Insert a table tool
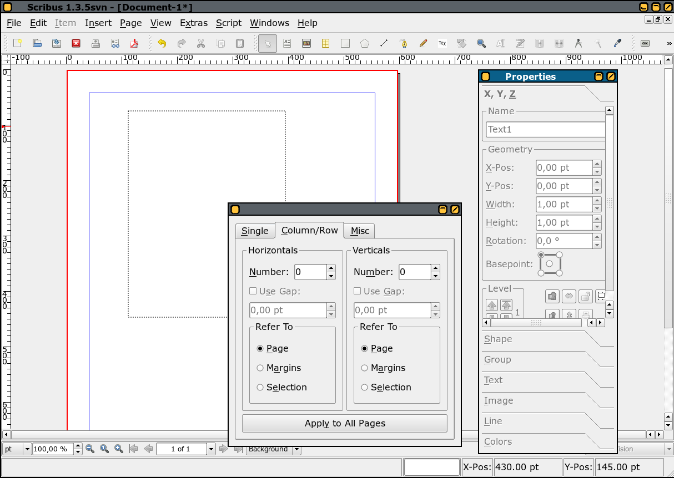Screen dimensions: 674x478 [326, 43]
